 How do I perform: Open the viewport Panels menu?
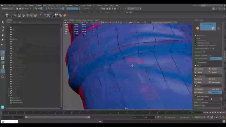coord(96,20)
